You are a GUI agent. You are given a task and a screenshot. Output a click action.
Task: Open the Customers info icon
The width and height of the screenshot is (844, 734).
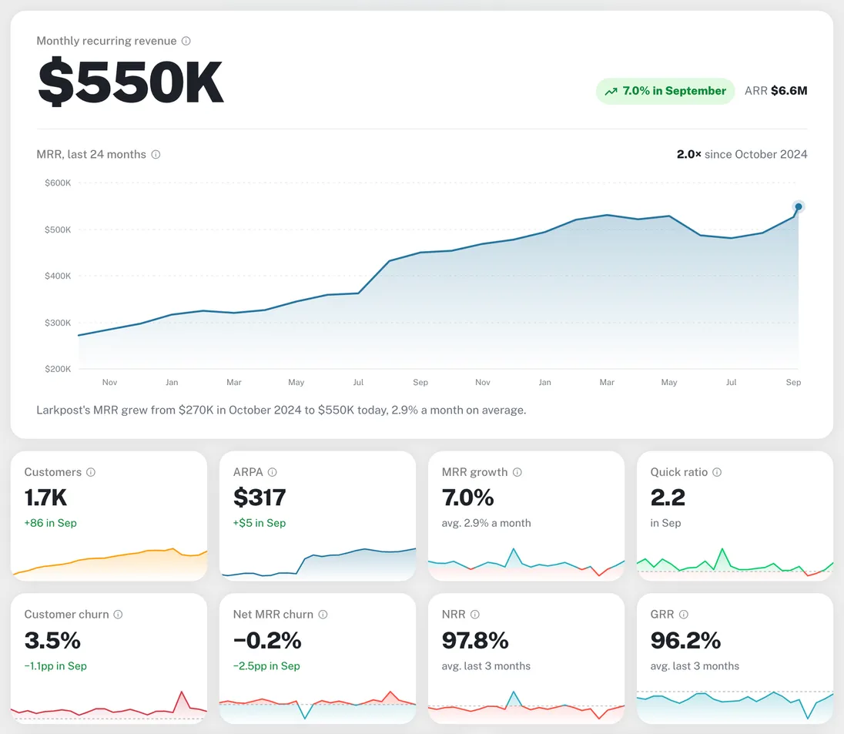(x=91, y=472)
